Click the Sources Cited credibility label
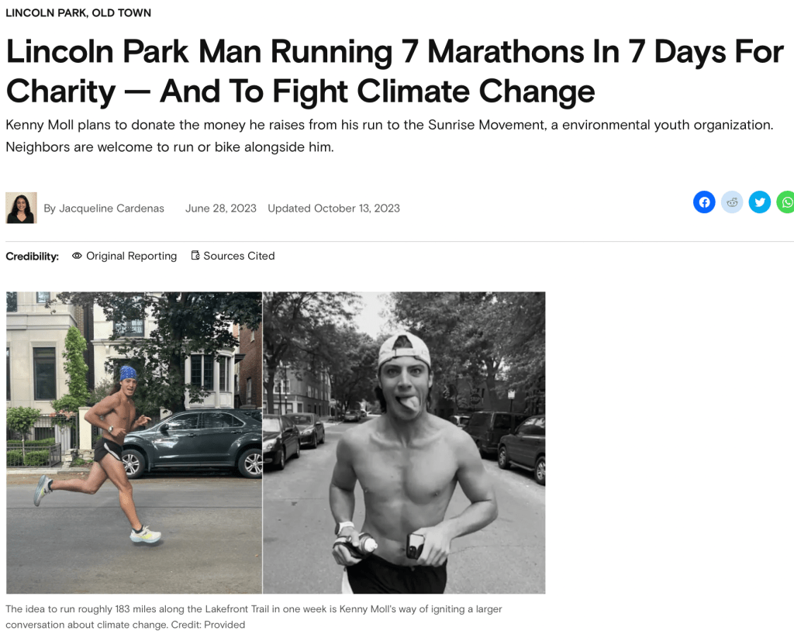Viewport: 794px width, 641px height. pos(239,256)
